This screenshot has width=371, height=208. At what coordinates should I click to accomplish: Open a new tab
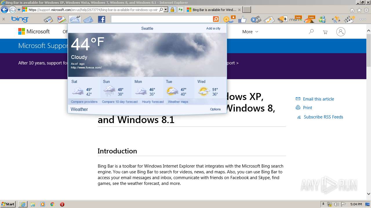[x=247, y=10]
